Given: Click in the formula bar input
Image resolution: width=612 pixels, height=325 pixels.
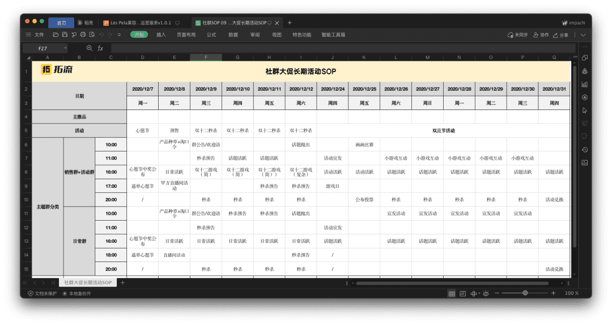Looking at the screenshot, I should [343, 48].
